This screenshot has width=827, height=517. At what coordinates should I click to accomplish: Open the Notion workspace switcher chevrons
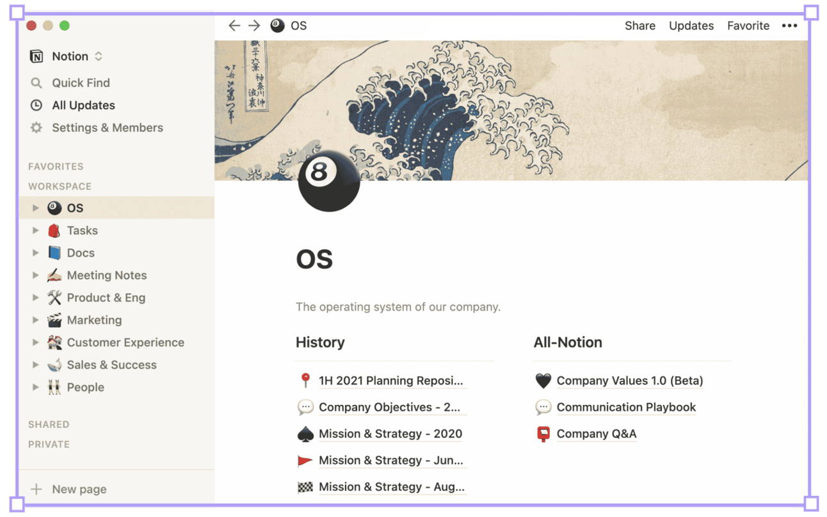pyautogui.click(x=99, y=56)
